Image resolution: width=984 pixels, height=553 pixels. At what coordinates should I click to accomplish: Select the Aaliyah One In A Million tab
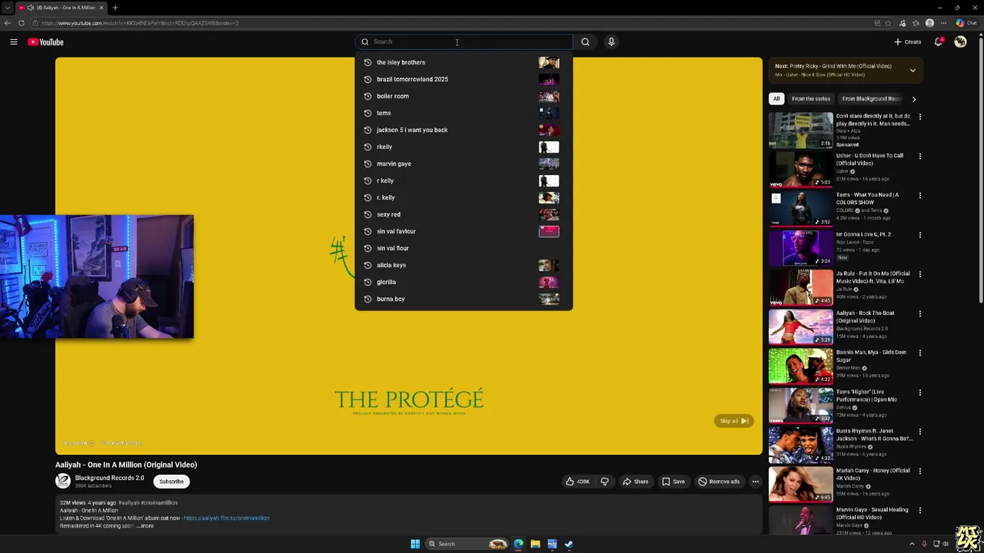pos(61,8)
